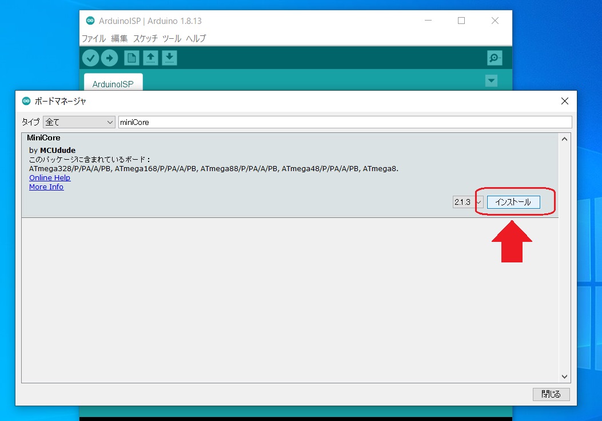Click the ATmega328/P/PA/A/PB board list text
The image size is (602, 421).
pyautogui.click(x=70, y=168)
